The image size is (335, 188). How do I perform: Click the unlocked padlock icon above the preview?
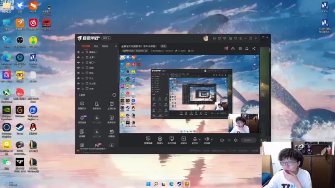tap(233, 48)
